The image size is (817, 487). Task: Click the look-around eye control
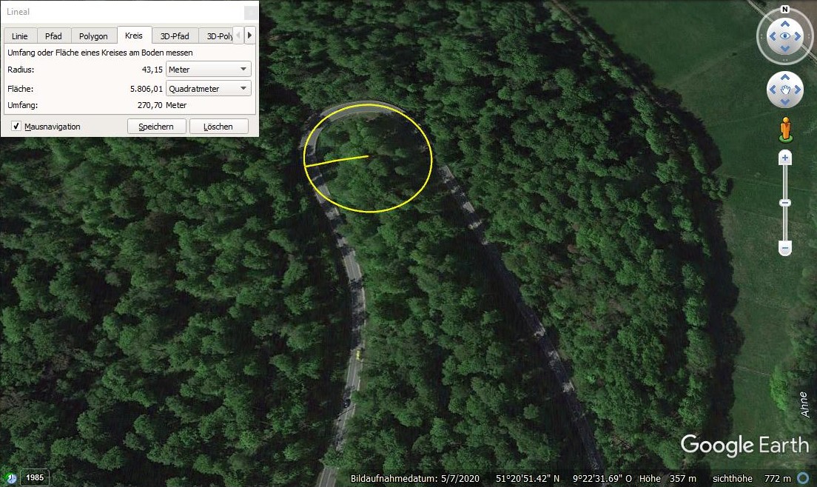[x=784, y=36]
